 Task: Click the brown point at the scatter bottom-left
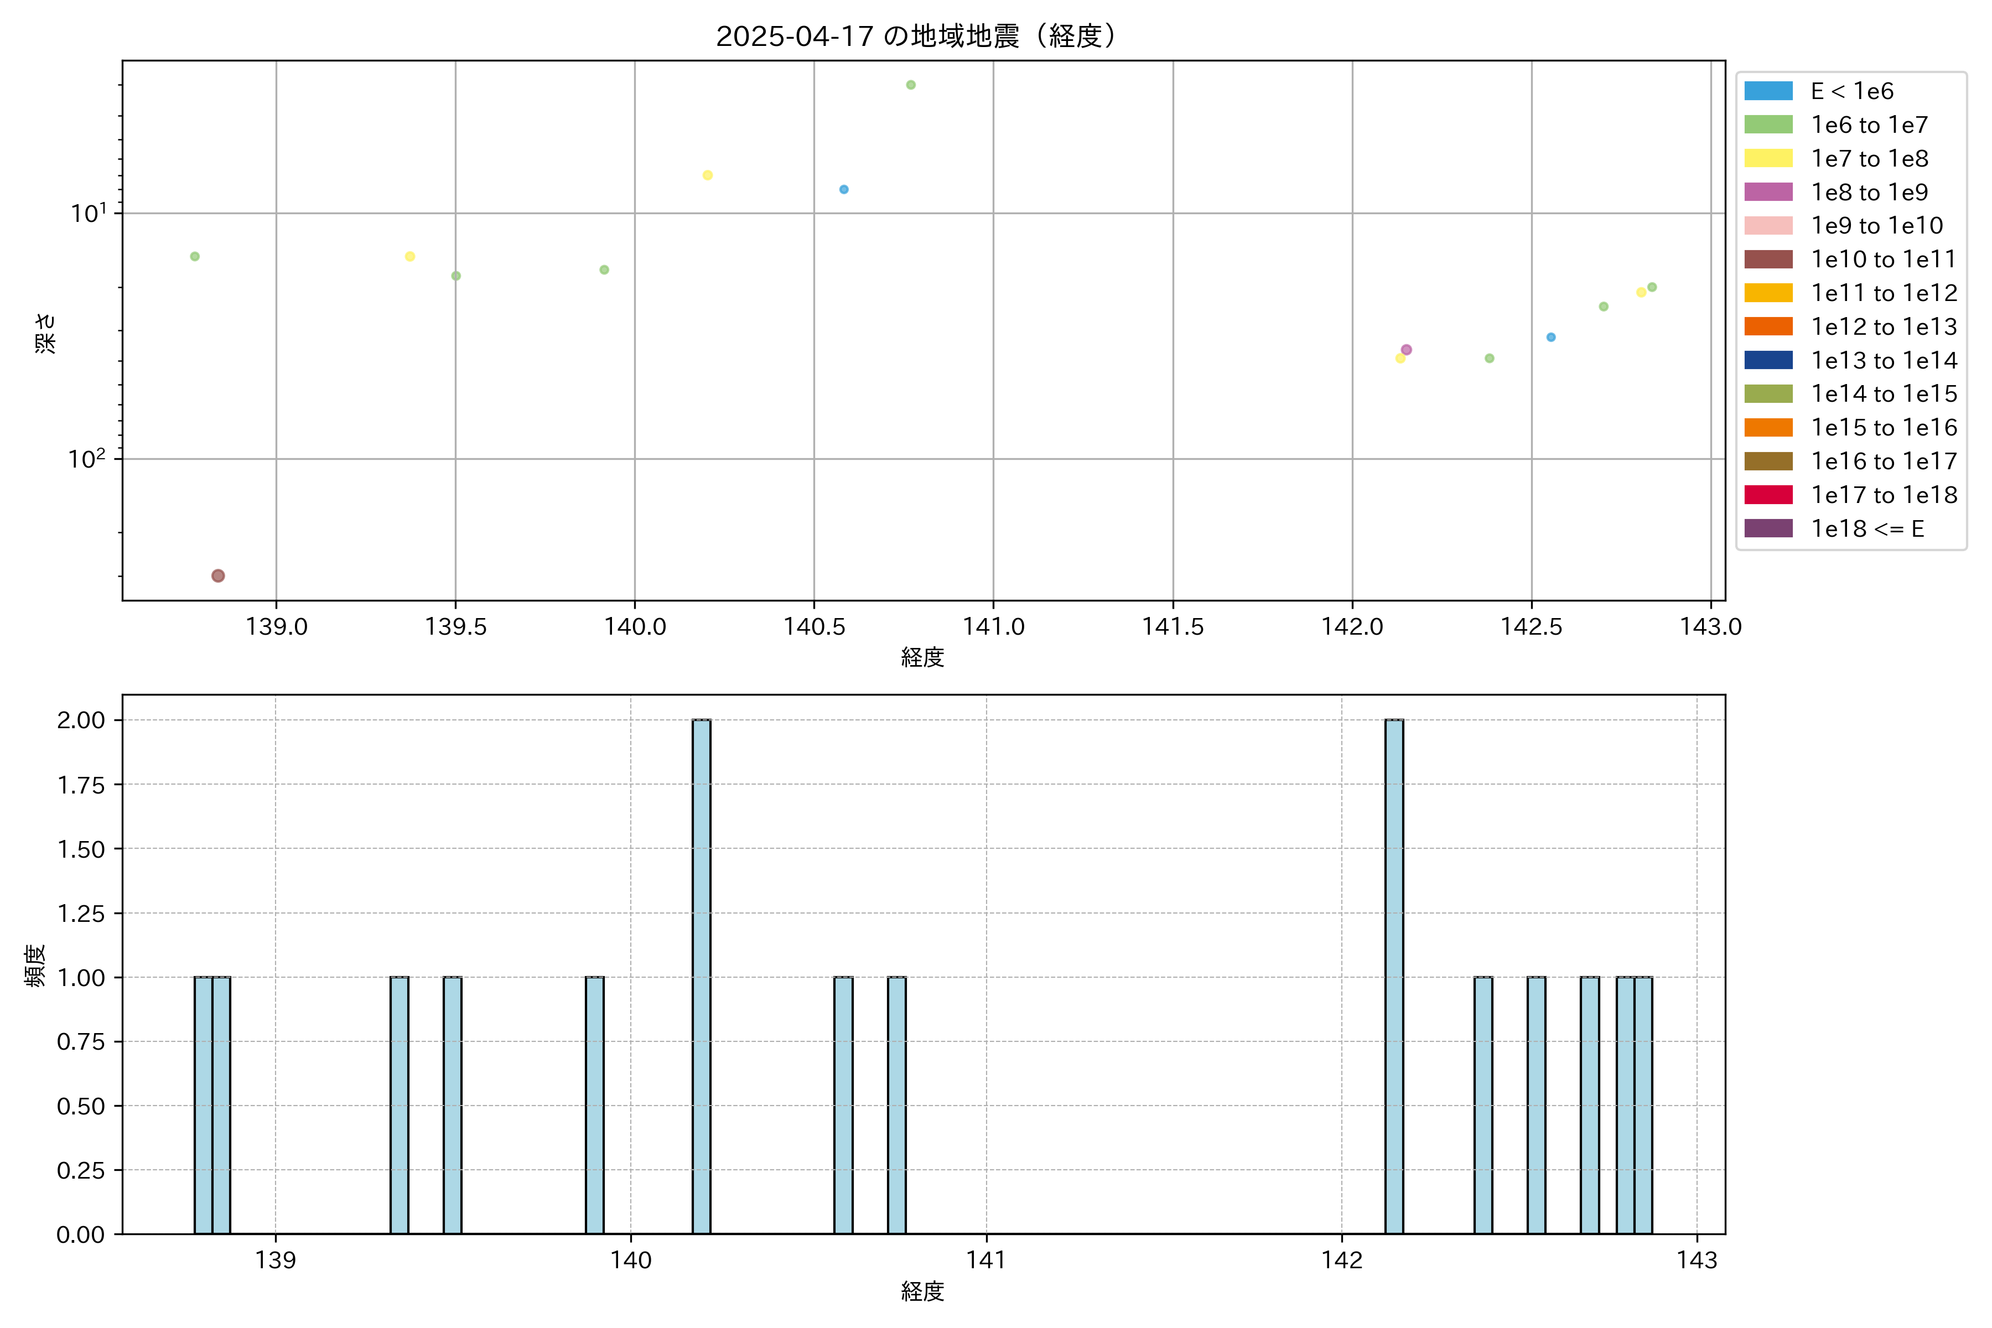(x=217, y=576)
